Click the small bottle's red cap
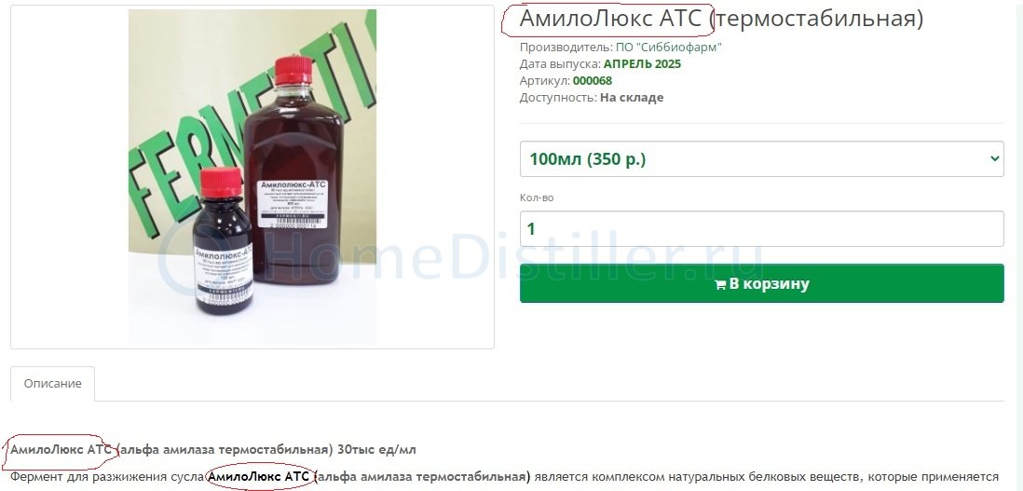This screenshot has width=1023, height=491. pos(221,183)
